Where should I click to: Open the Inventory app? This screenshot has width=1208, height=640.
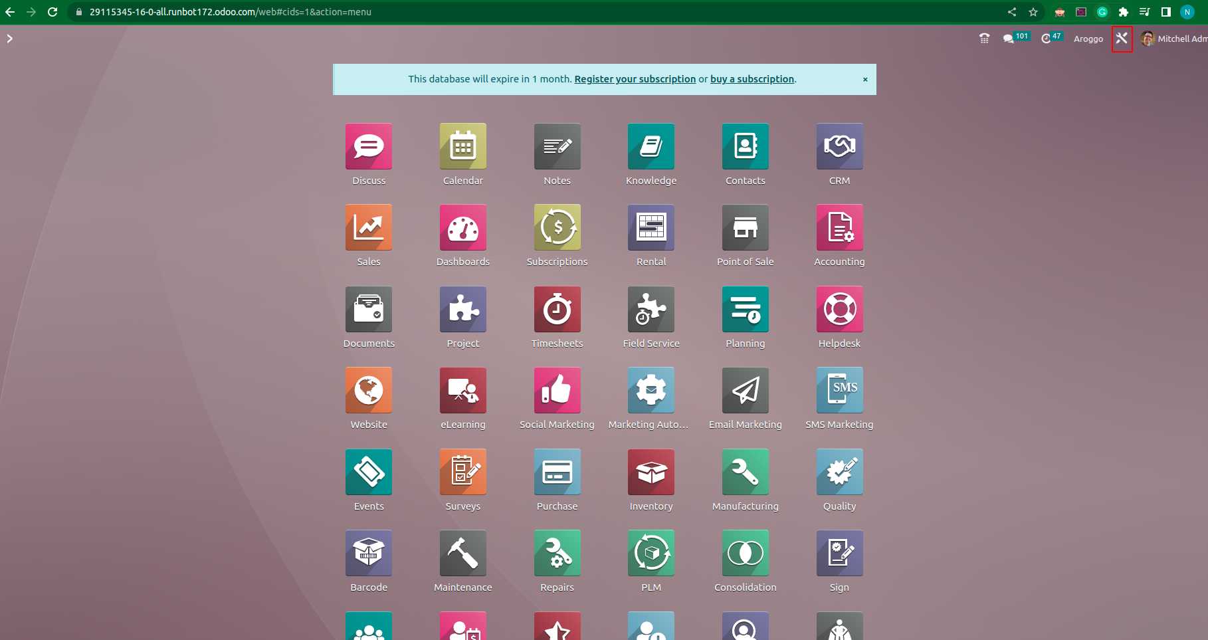pos(651,472)
